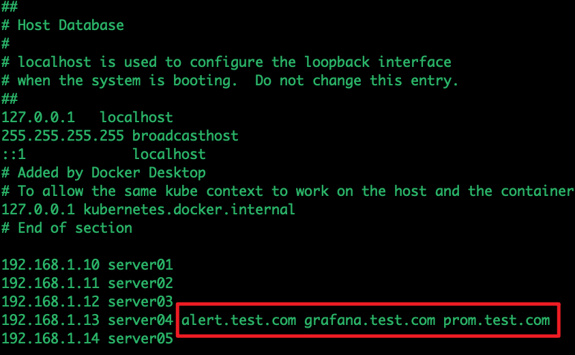Click the word 'broadcasthost'
This screenshot has height=355, width=575.
pyautogui.click(x=186, y=136)
